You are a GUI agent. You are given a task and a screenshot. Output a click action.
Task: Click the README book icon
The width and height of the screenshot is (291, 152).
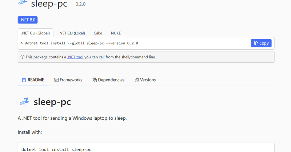pyautogui.click(x=24, y=80)
